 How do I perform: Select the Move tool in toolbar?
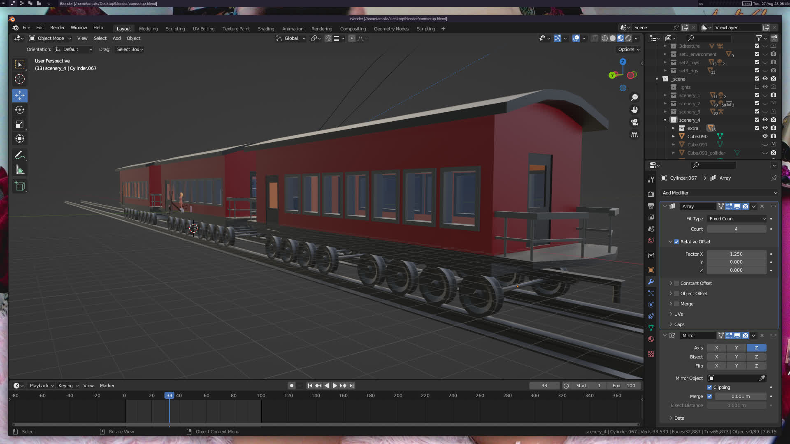coord(19,95)
